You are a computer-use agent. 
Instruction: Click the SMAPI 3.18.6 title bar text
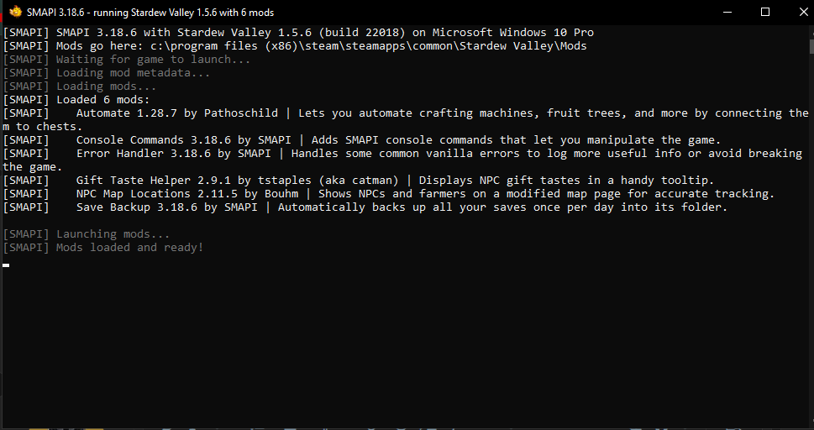click(150, 12)
